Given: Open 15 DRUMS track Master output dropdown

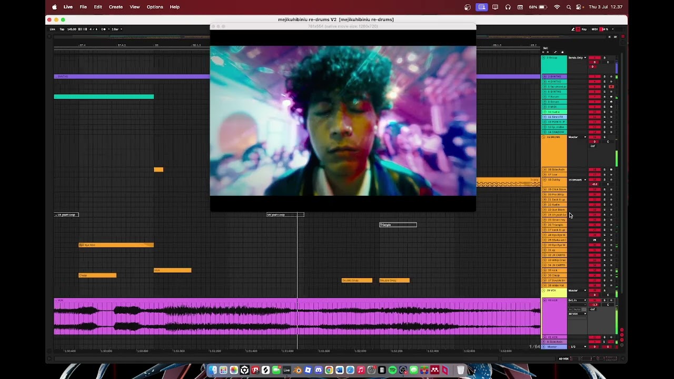Looking at the screenshot, I should [577, 137].
